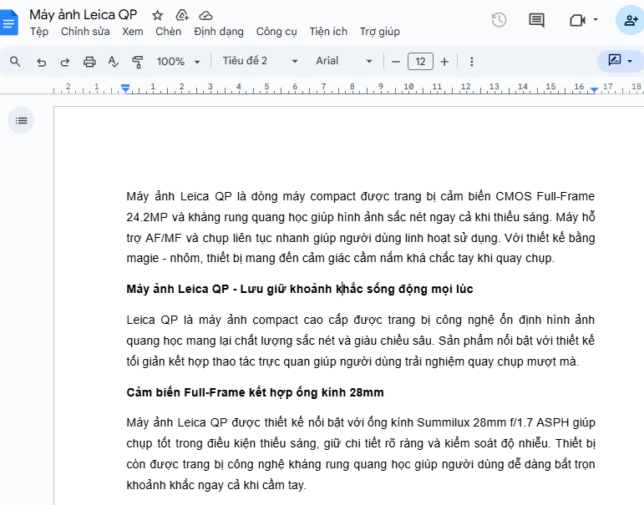Open the Arial font dropdown
This screenshot has height=505, width=644.
point(344,61)
